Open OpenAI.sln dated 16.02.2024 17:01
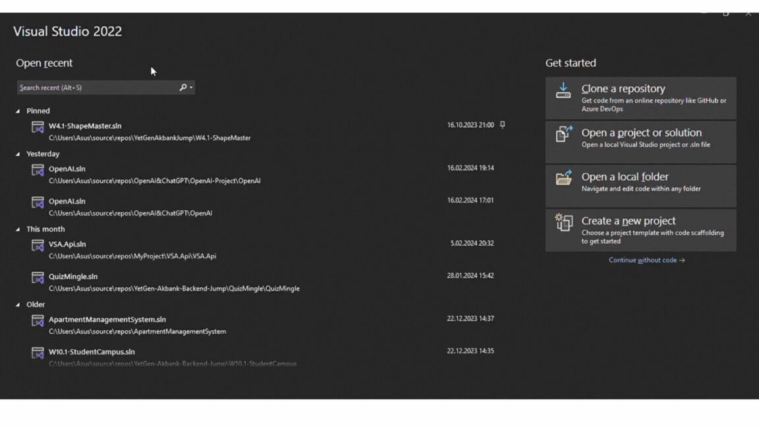 67,202
